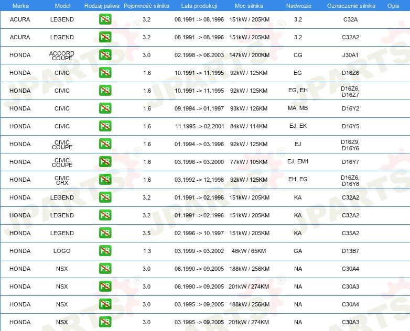Click the fuel icon in the NSX 06.1990 C30A3 row
410x331 pixels.
[x=105, y=286]
